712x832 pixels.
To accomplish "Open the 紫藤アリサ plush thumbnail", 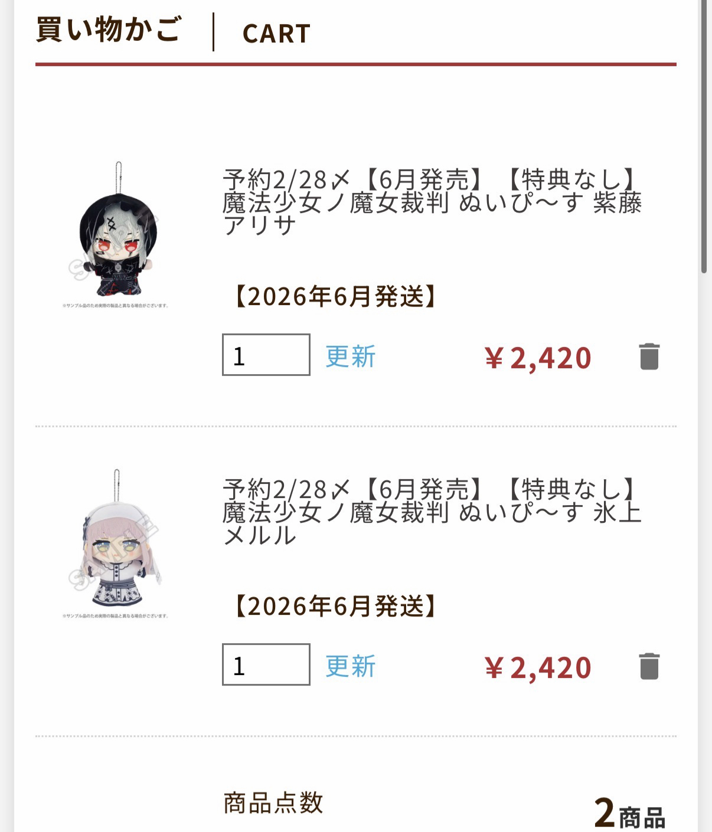I will (117, 235).
